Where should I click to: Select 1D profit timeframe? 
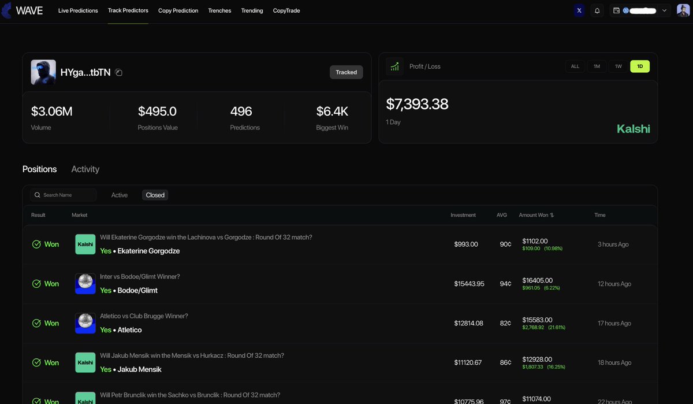click(640, 66)
